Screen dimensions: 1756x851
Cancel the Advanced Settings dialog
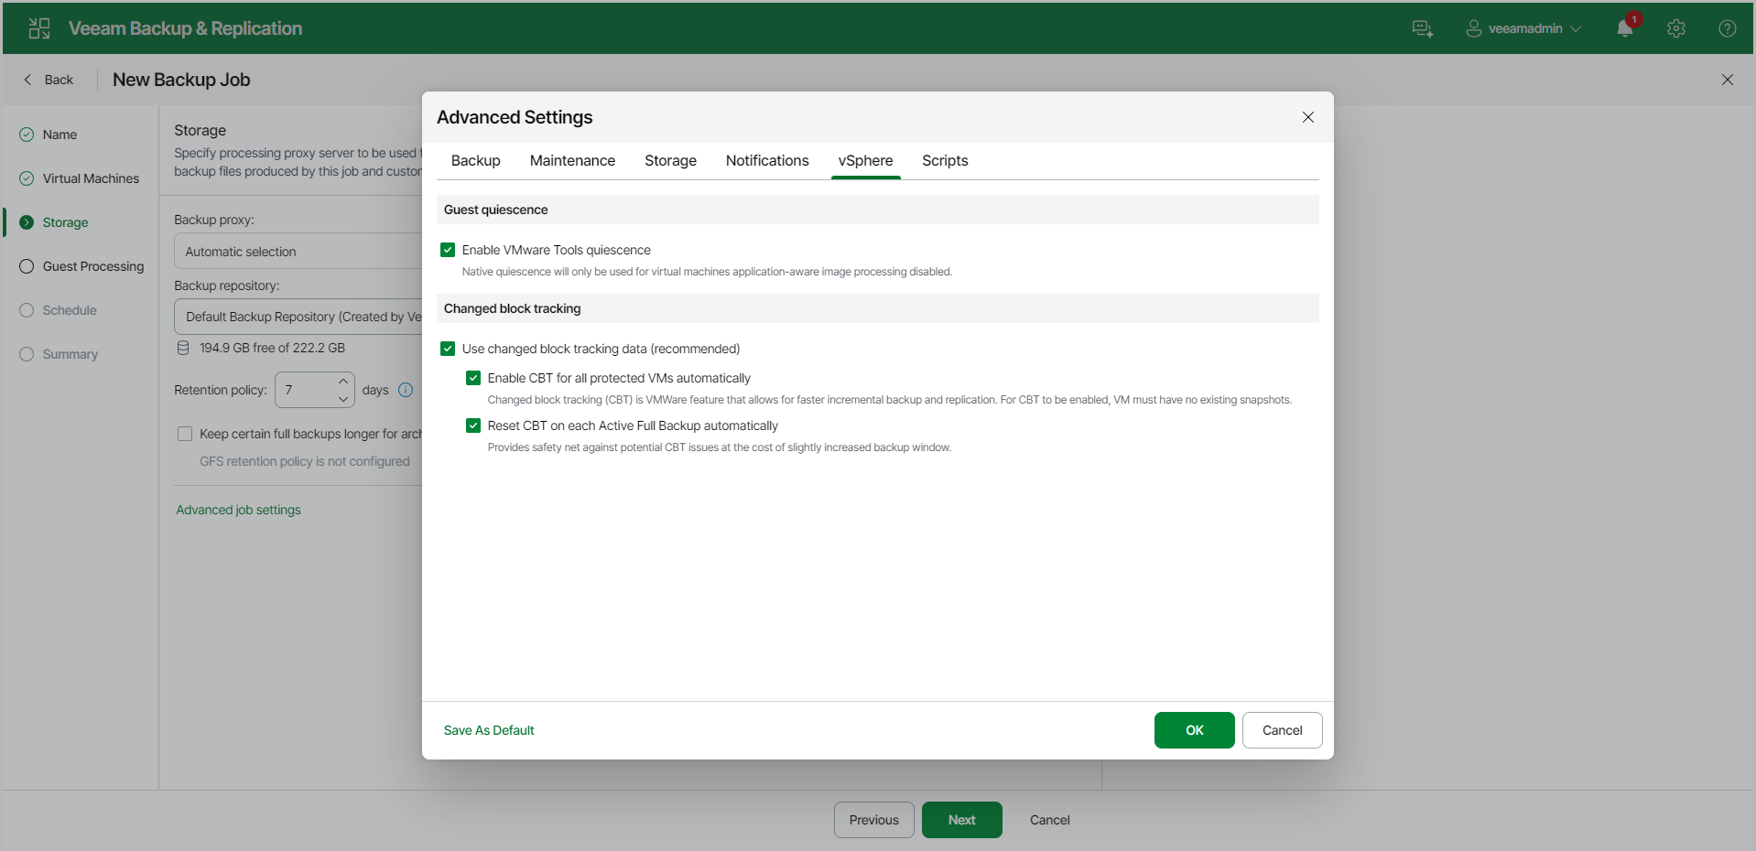[1282, 730]
